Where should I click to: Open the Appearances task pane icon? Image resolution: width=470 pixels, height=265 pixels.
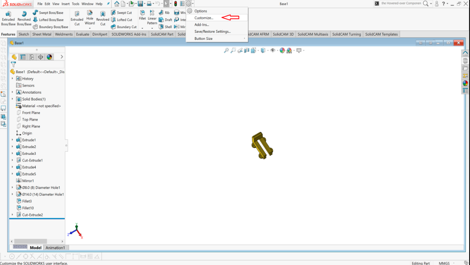tap(465, 83)
